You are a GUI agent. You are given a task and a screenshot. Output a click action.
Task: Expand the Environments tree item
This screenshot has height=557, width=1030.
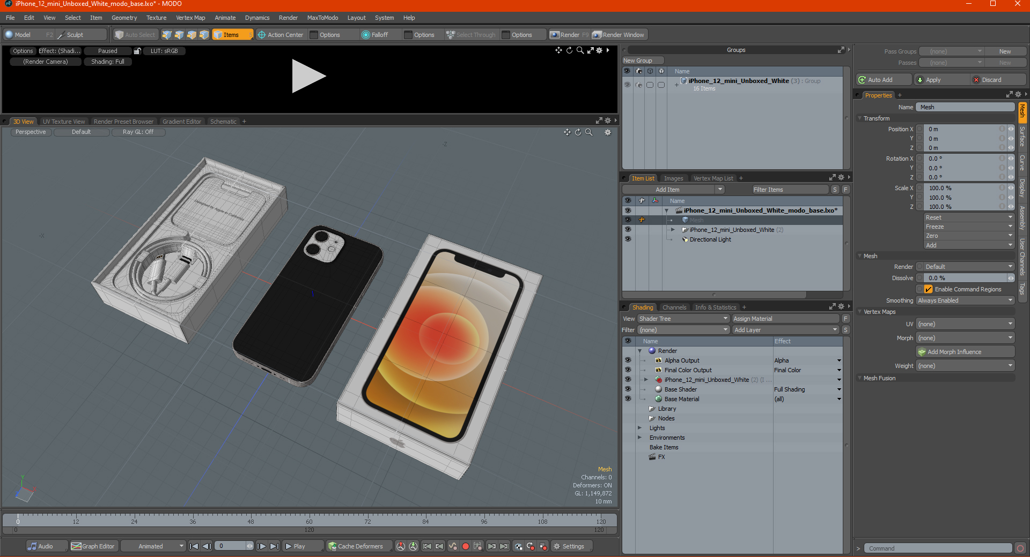point(639,438)
